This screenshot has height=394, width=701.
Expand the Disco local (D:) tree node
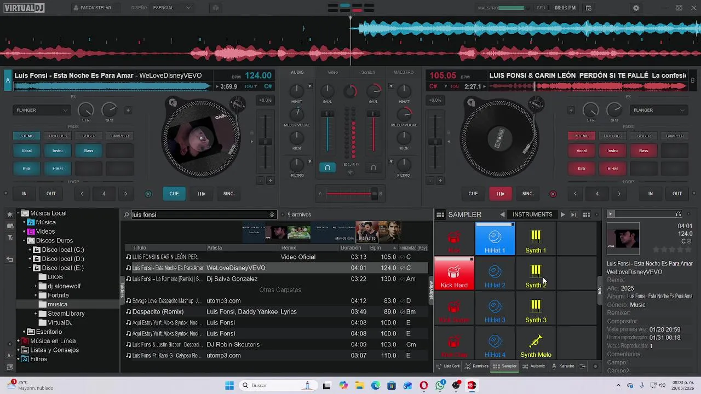tap(30, 259)
